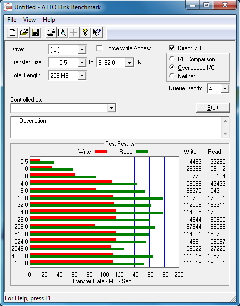
Task: Open a saved benchmark file
Action: pyautogui.click(x=24, y=33)
